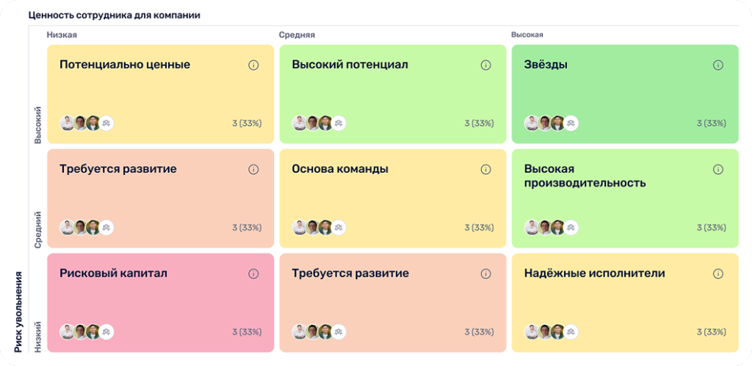752x366 pixels.
Task: Click info icon on Потенциально ценные card
Action: (253, 65)
